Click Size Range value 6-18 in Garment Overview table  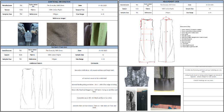tap(103, 59)
